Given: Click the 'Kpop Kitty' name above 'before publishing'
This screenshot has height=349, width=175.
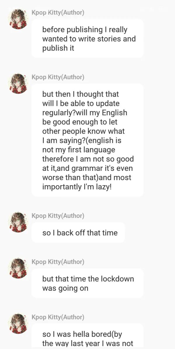Looking at the screenshot, I should click(46, 13).
